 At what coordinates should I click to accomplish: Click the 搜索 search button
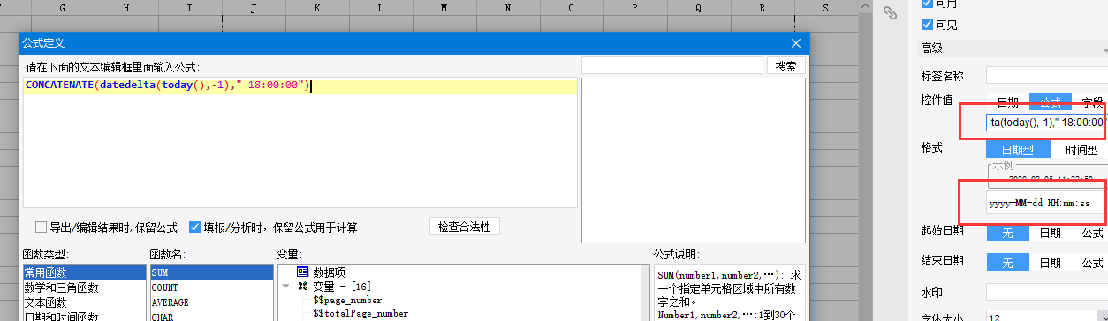(785, 66)
